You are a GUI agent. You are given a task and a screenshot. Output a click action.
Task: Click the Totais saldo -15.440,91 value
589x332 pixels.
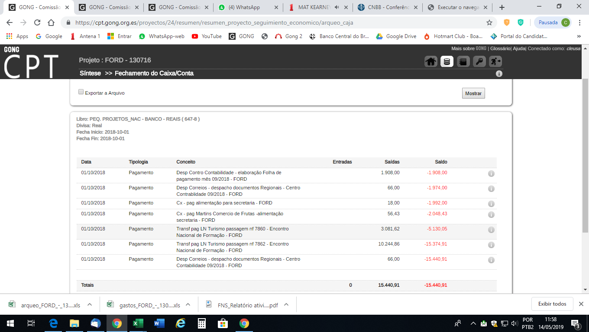coord(436,285)
